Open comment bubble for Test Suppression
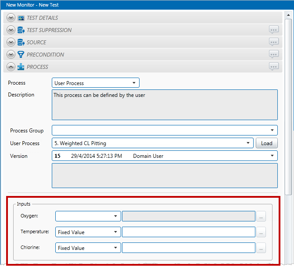Screen dimensions: 294x267 (274, 30)
